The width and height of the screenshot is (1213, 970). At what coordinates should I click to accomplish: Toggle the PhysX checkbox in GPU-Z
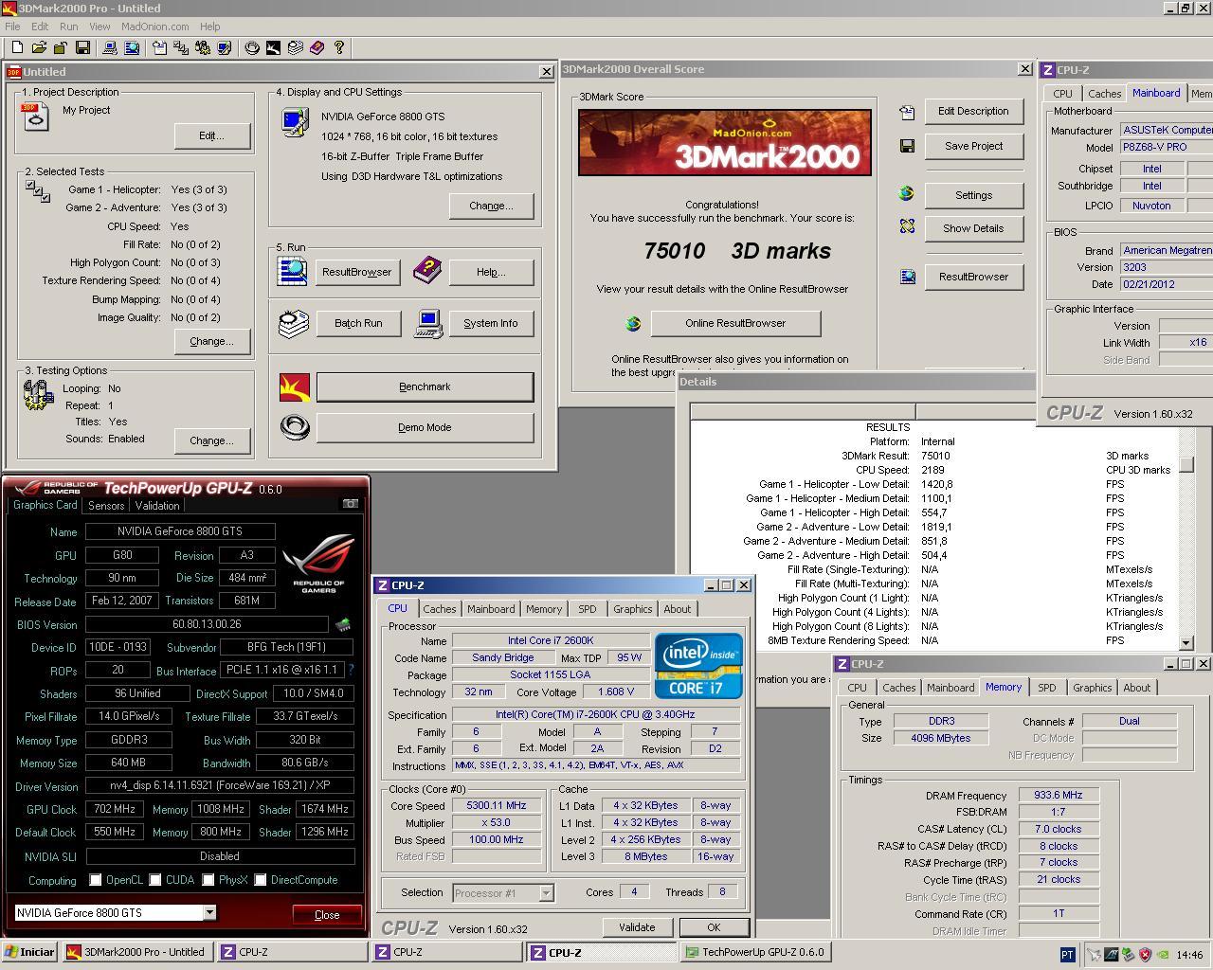pyautogui.click(x=208, y=880)
